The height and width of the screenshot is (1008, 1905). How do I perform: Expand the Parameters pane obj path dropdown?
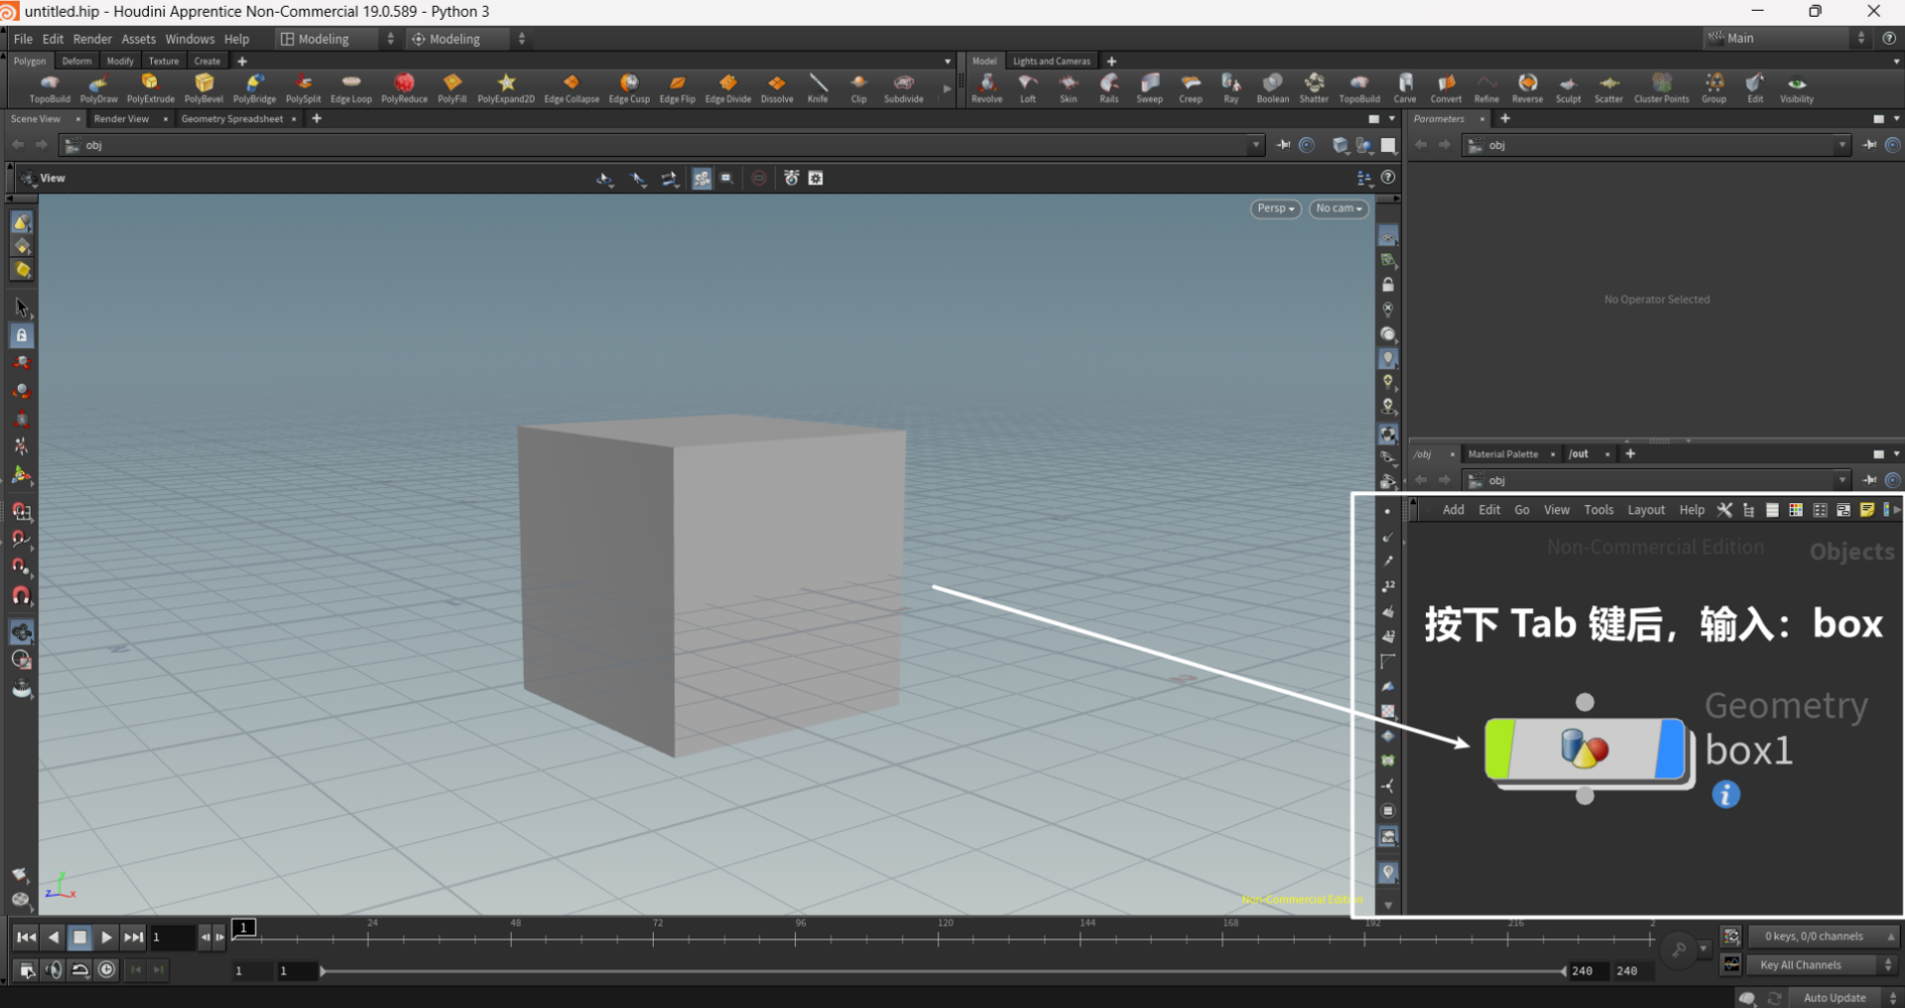pyautogui.click(x=1842, y=145)
